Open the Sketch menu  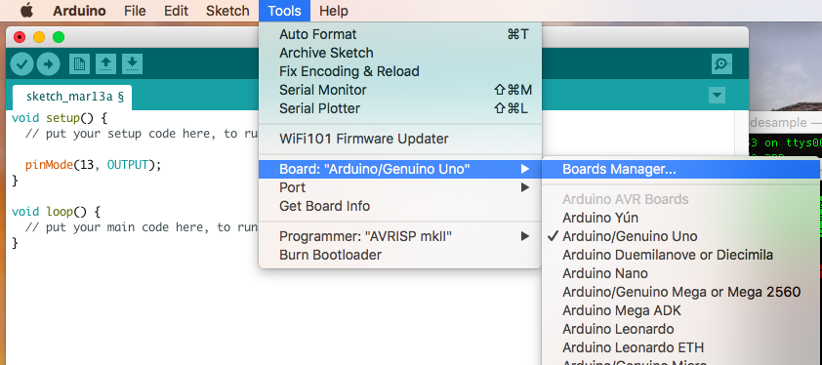(227, 11)
